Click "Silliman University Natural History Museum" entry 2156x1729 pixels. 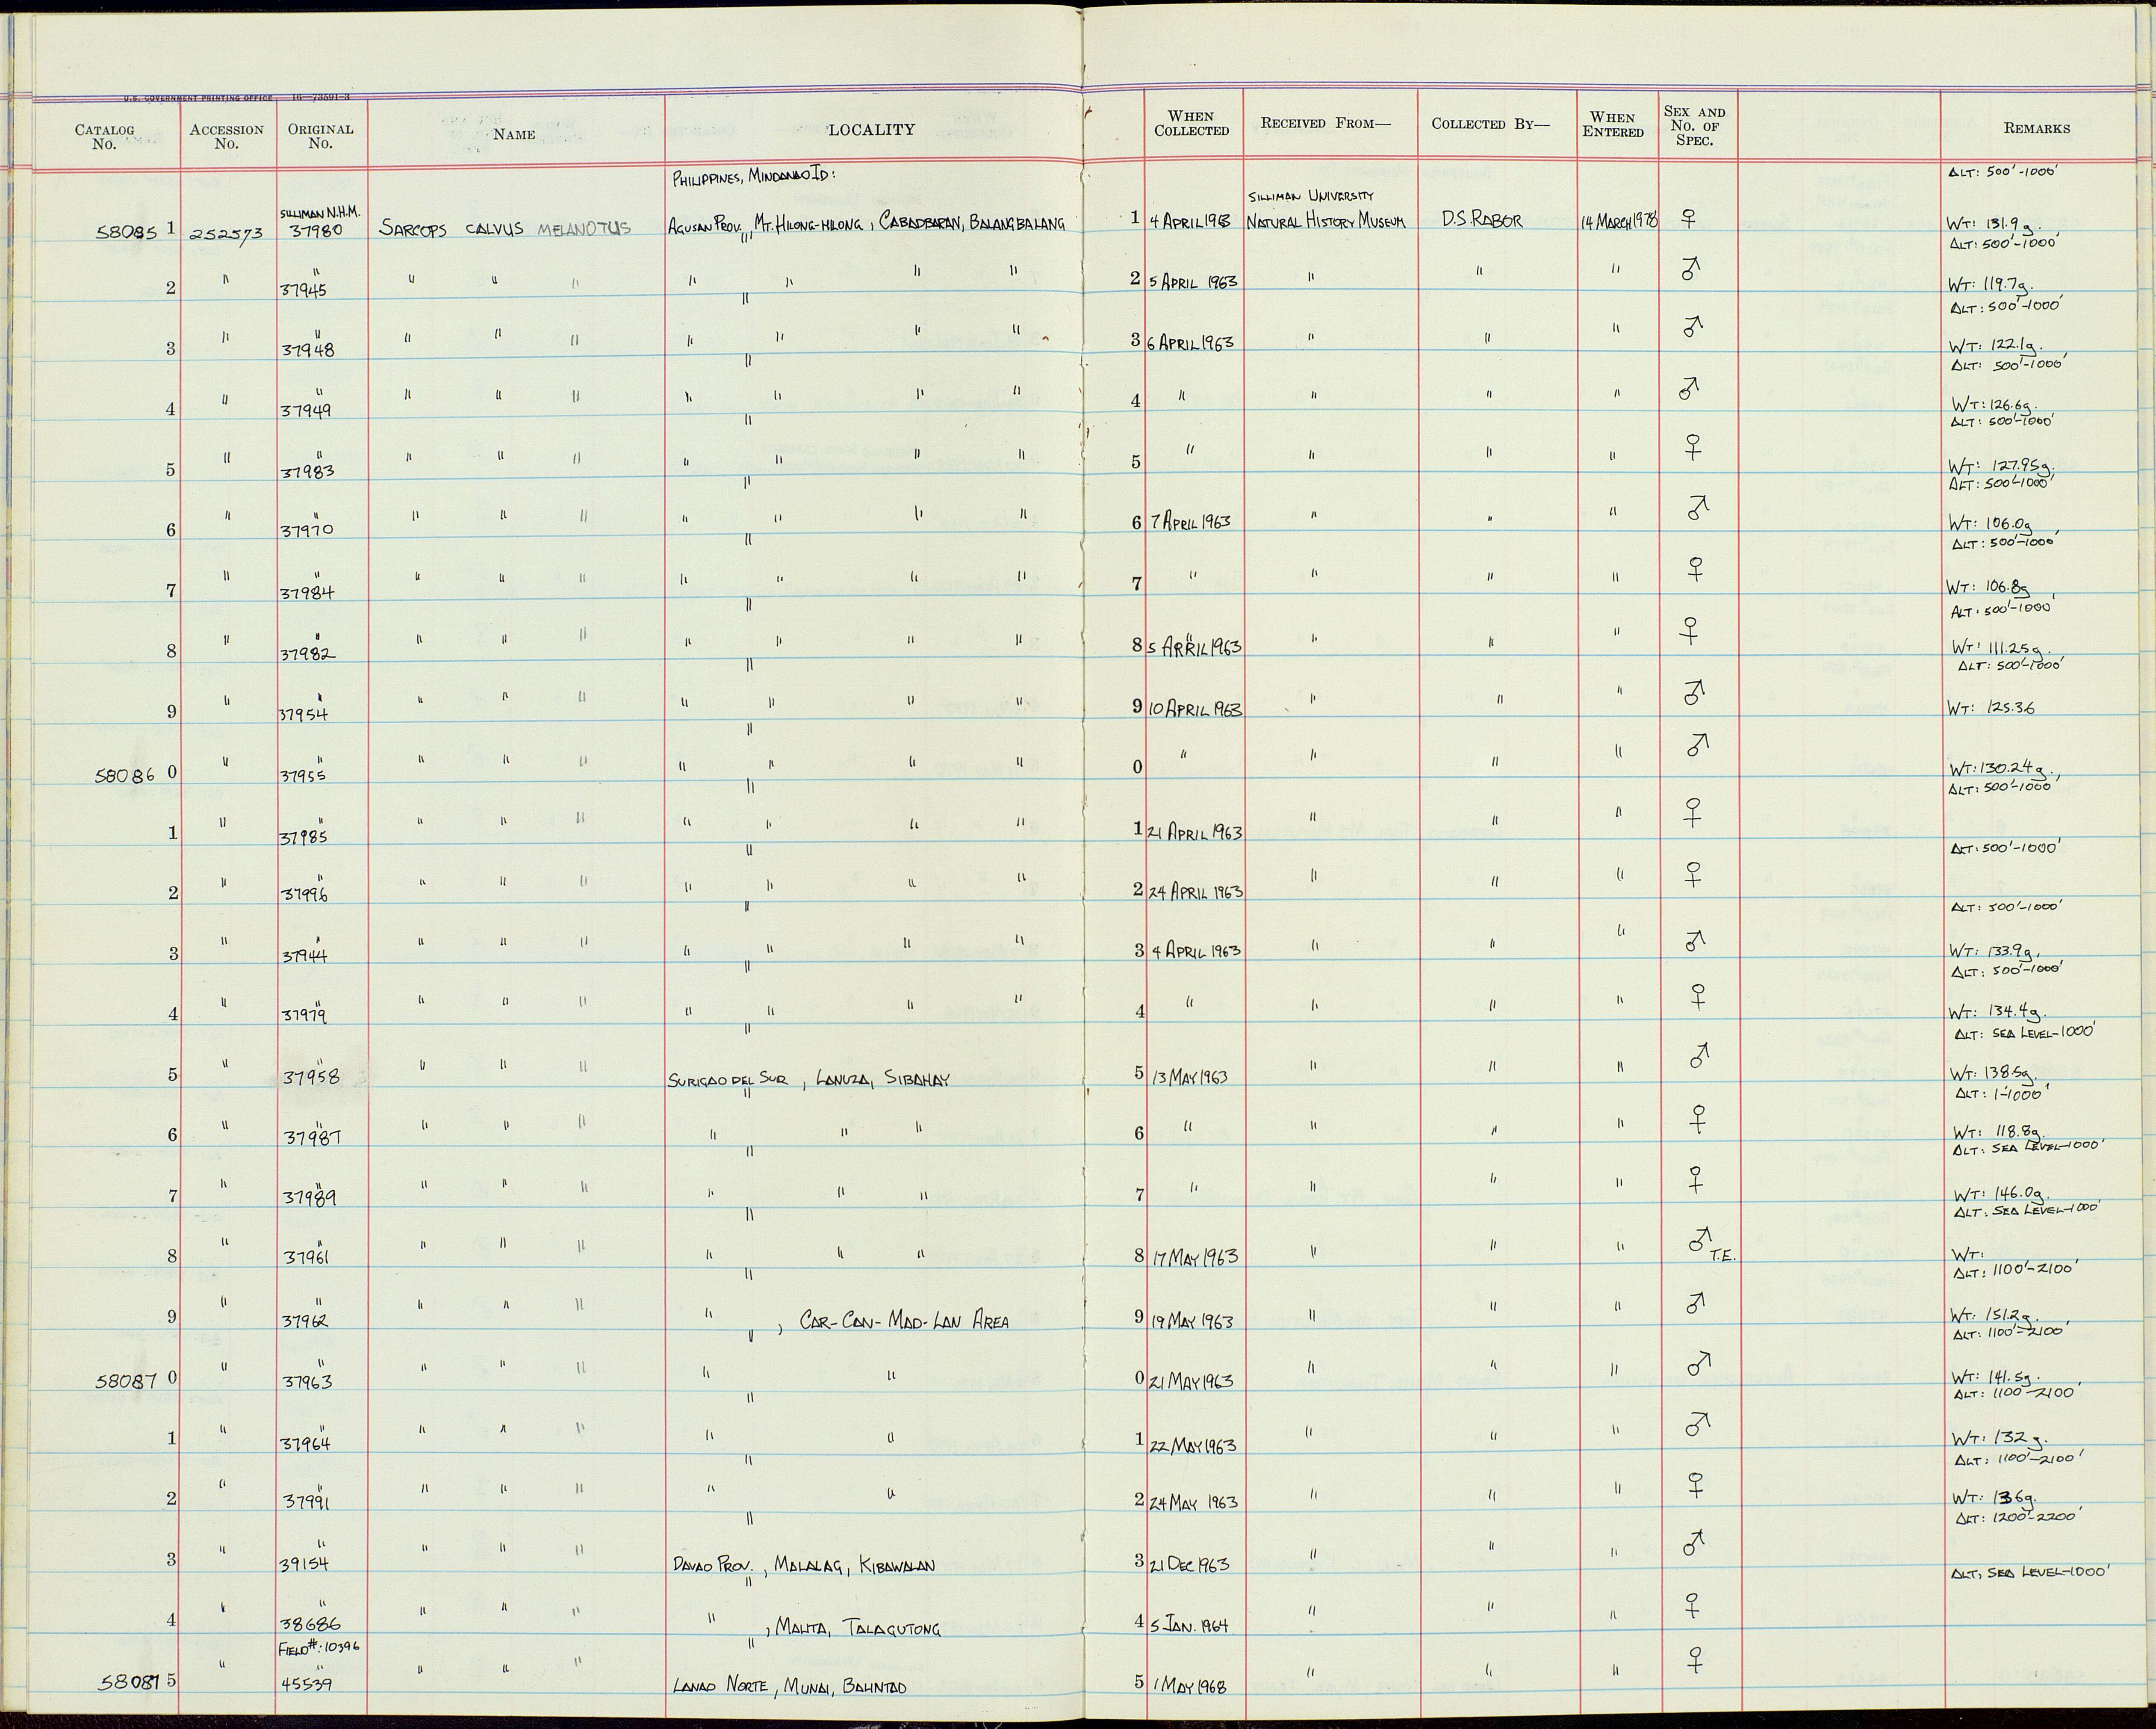click(x=1326, y=209)
